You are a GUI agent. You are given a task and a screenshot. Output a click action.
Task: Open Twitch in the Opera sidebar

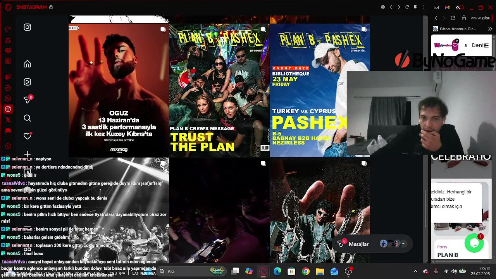[8, 77]
